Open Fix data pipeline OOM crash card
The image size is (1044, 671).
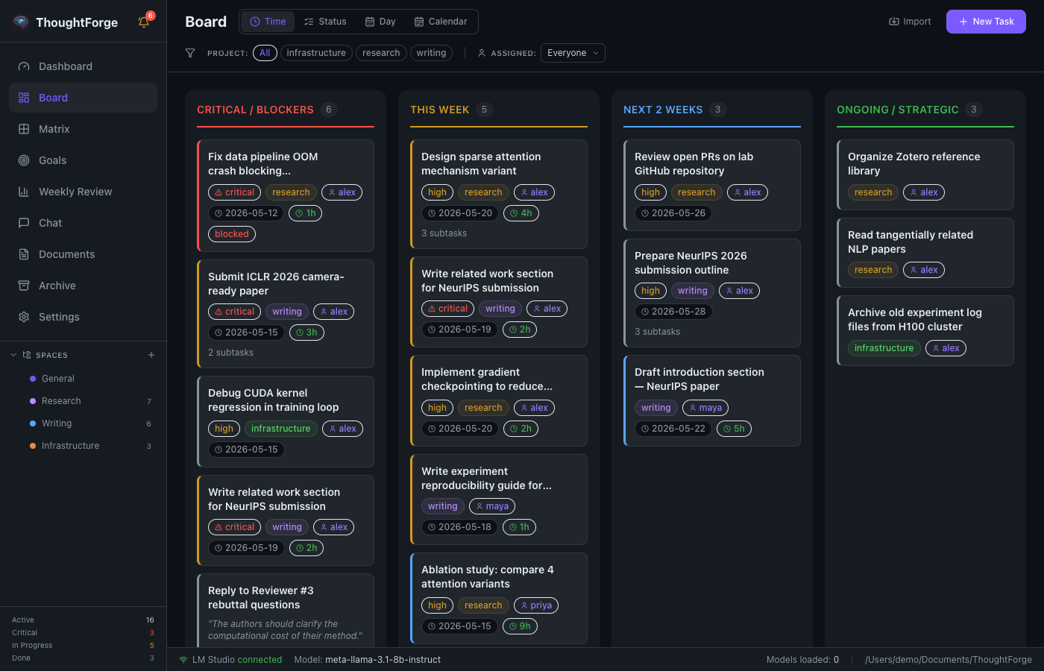[x=286, y=195]
